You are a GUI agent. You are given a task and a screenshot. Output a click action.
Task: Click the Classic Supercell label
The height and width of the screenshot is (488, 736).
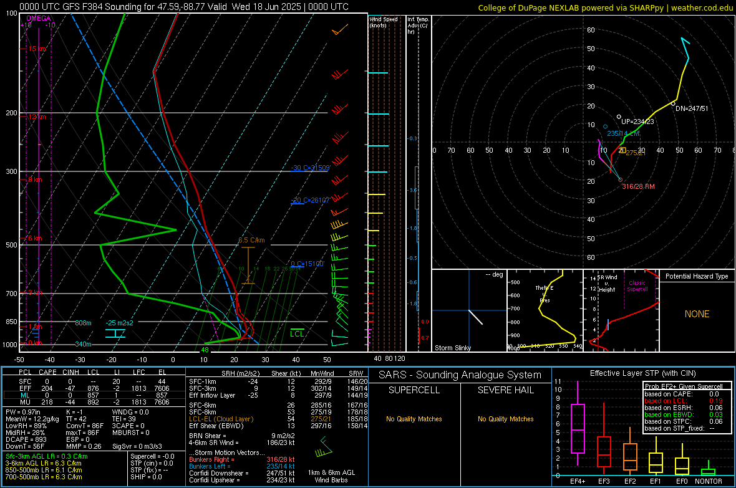[x=637, y=286]
